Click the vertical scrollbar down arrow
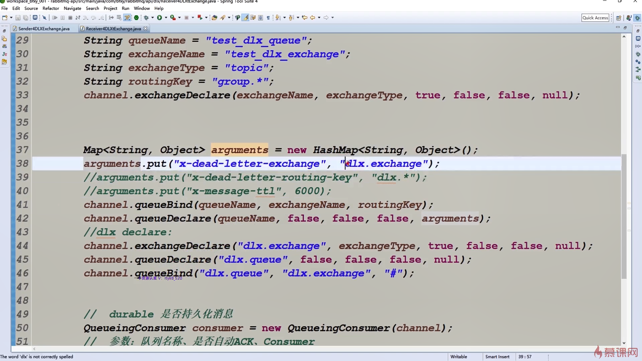The image size is (642, 361). click(624, 343)
